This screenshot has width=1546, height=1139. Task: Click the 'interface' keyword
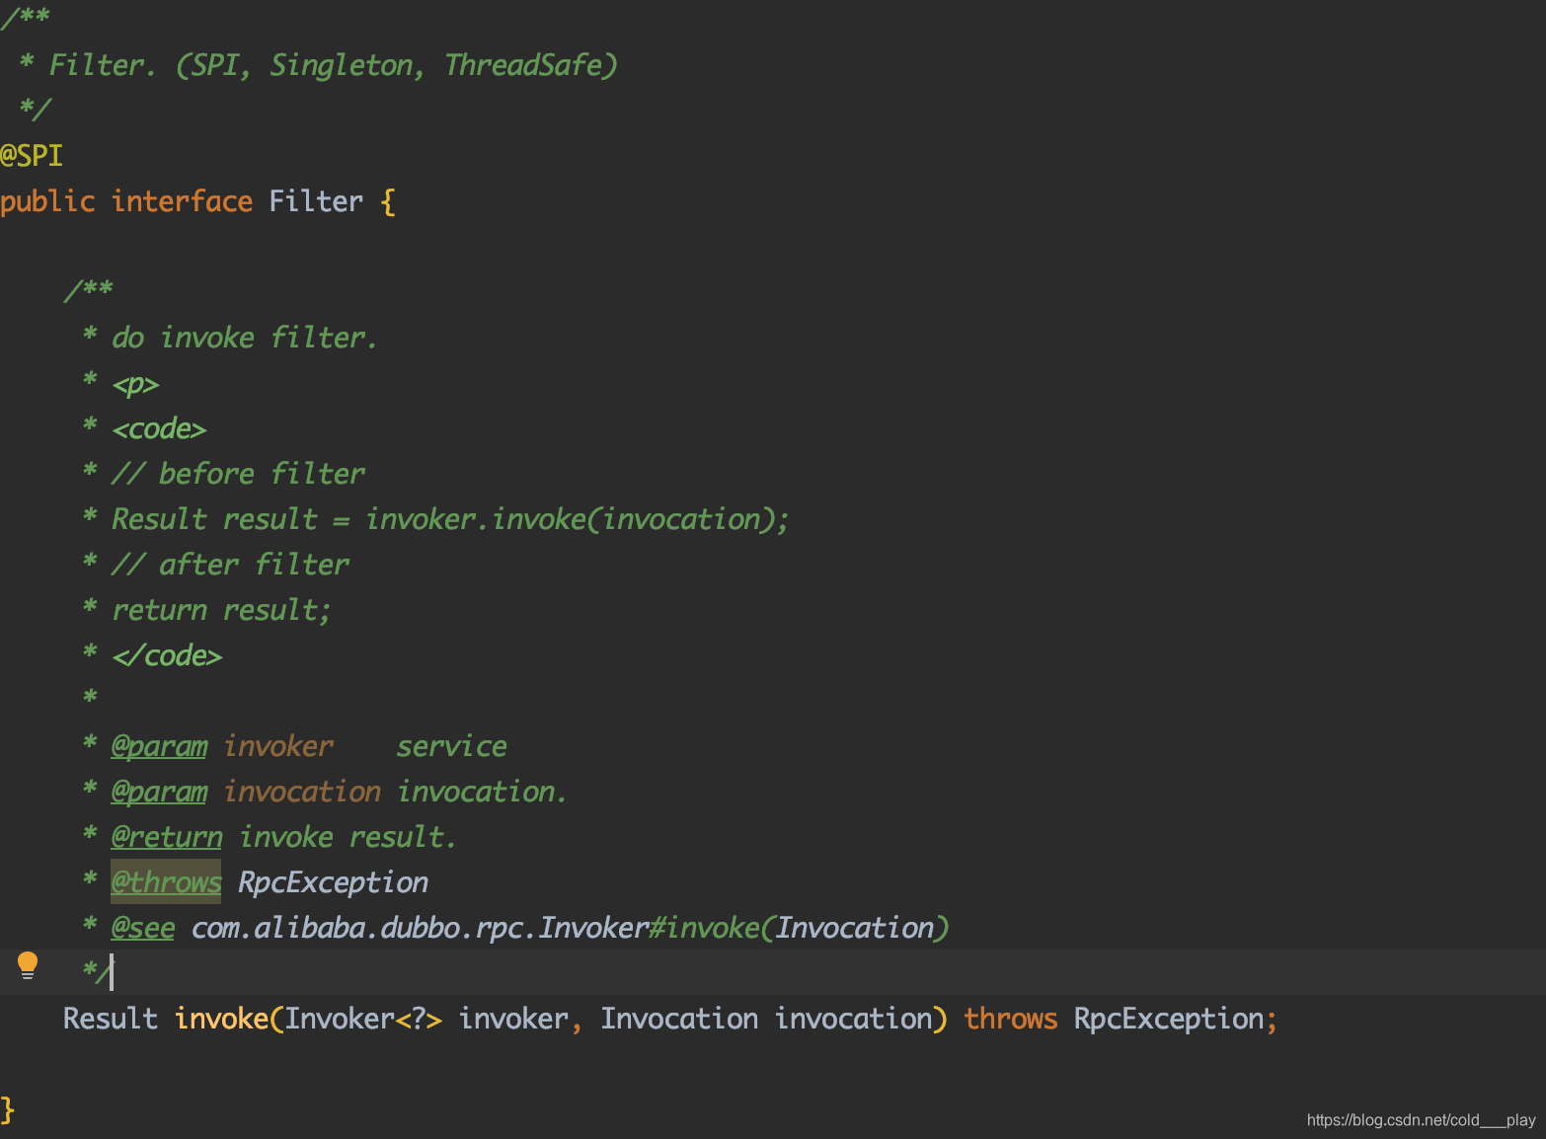pyautogui.click(x=182, y=201)
